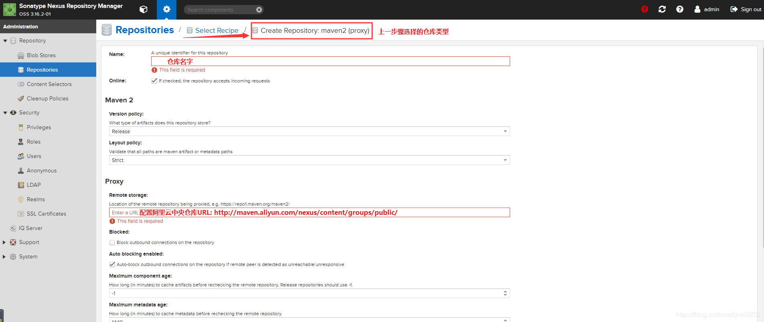The width and height of the screenshot is (764, 322).
Task: Check the Block outbound connections checkbox
Action: (112, 242)
